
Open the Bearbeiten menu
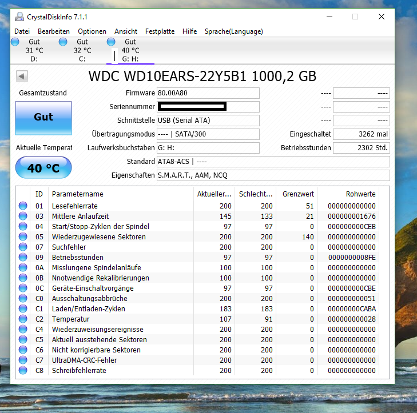(54, 31)
